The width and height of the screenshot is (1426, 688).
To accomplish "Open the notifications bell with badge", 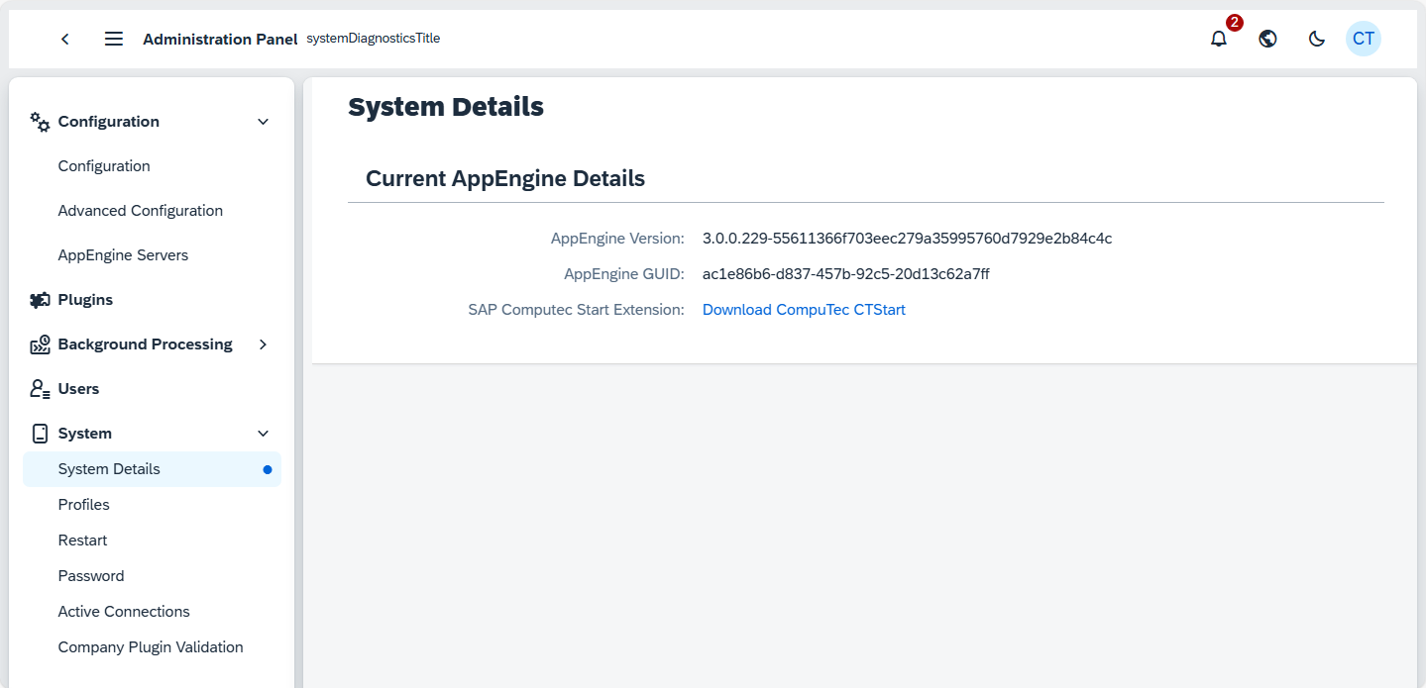I will 1218,39.
